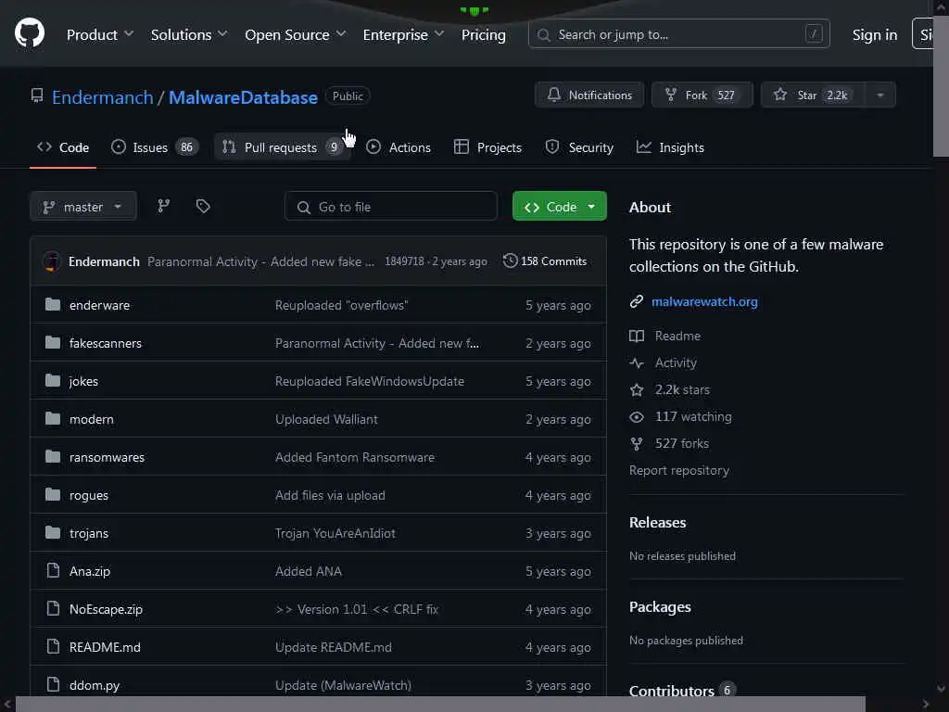This screenshot has height=712, width=949.
Task: Click the Notifications button
Action: 589,95
